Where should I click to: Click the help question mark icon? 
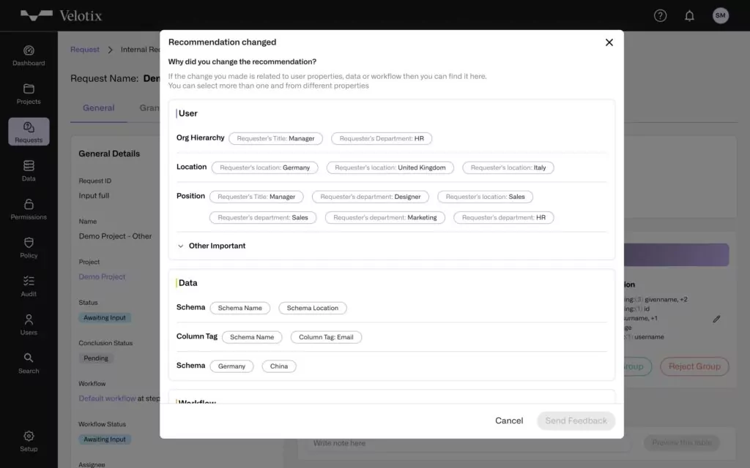660,16
